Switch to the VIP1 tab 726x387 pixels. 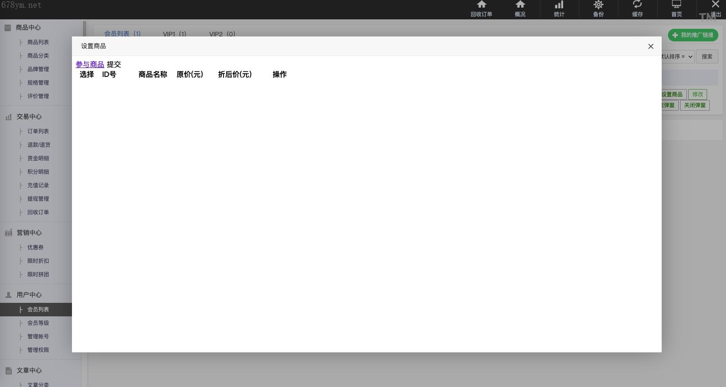coord(175,34)
